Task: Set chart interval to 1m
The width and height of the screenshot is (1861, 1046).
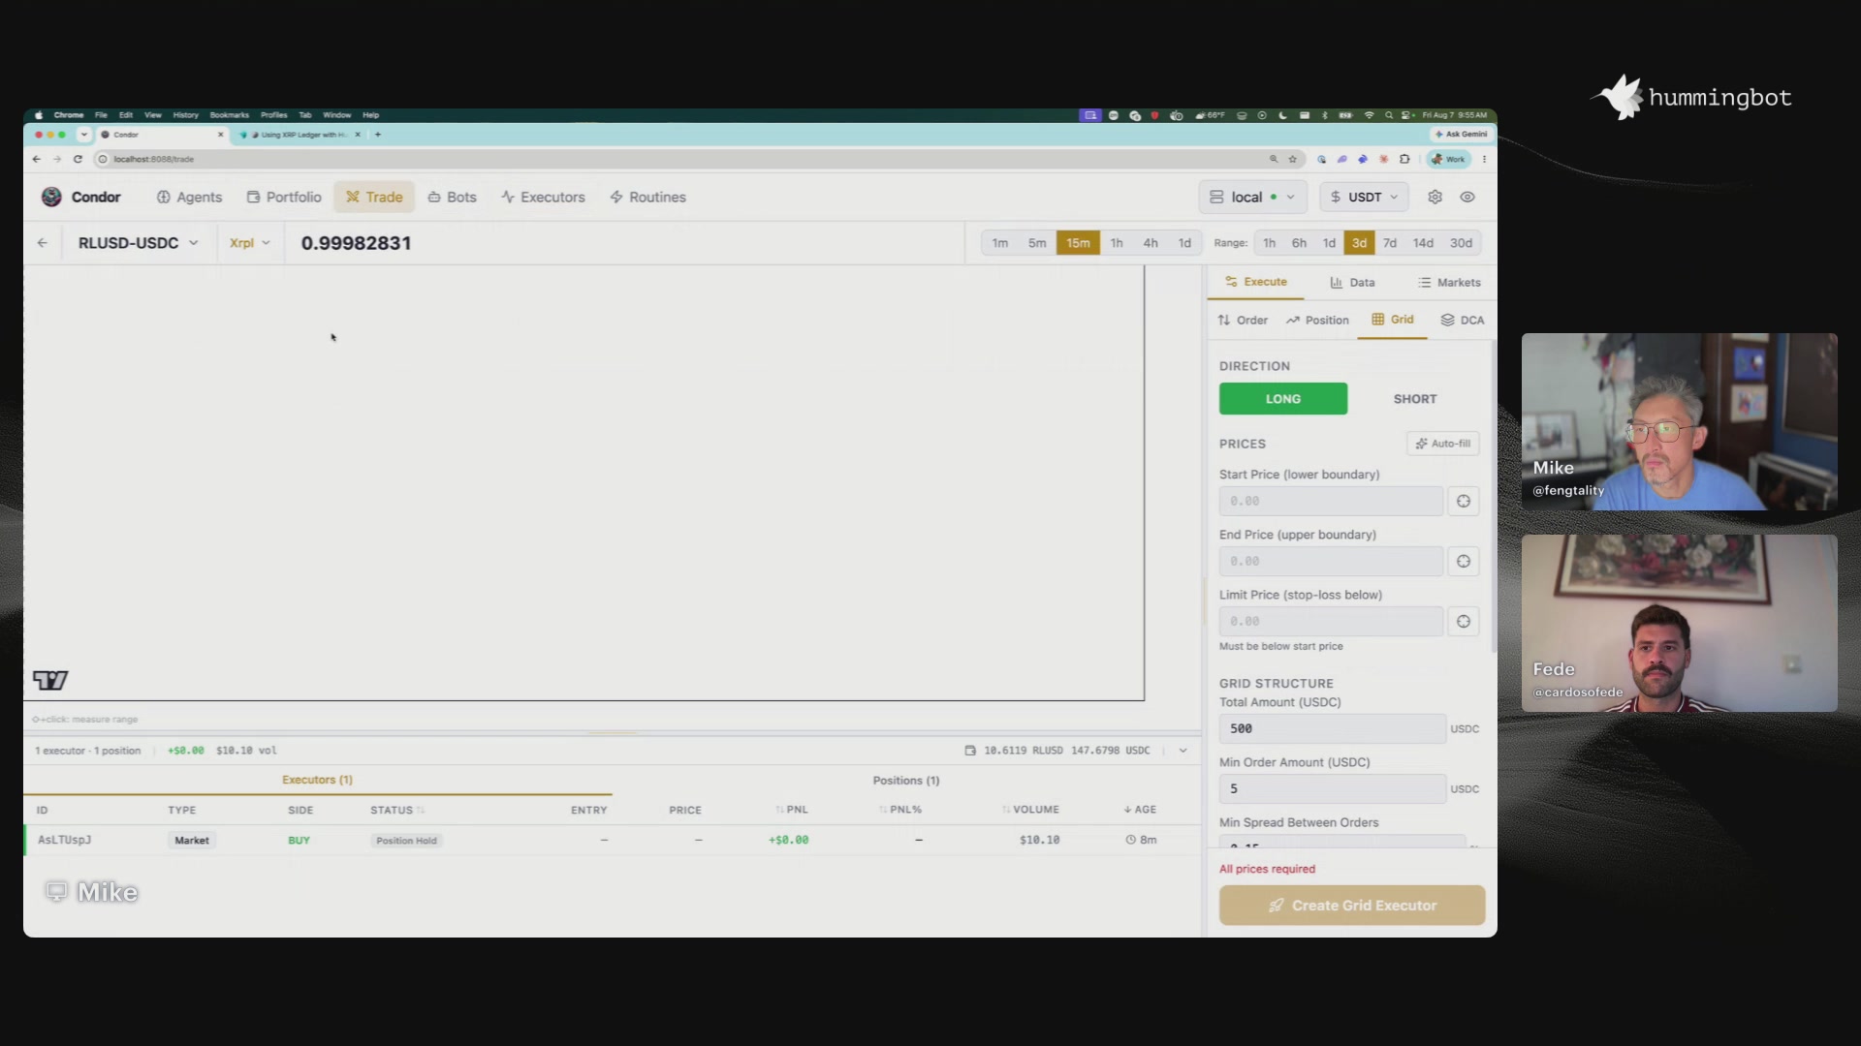Action: [1000, 243]
